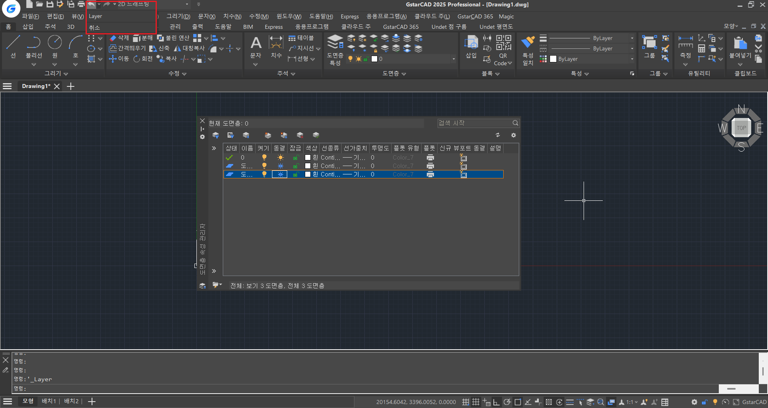The image size is (768, 408).
Task: Expand the 수정 (Modify) panel
Action: tap(177, 74)
